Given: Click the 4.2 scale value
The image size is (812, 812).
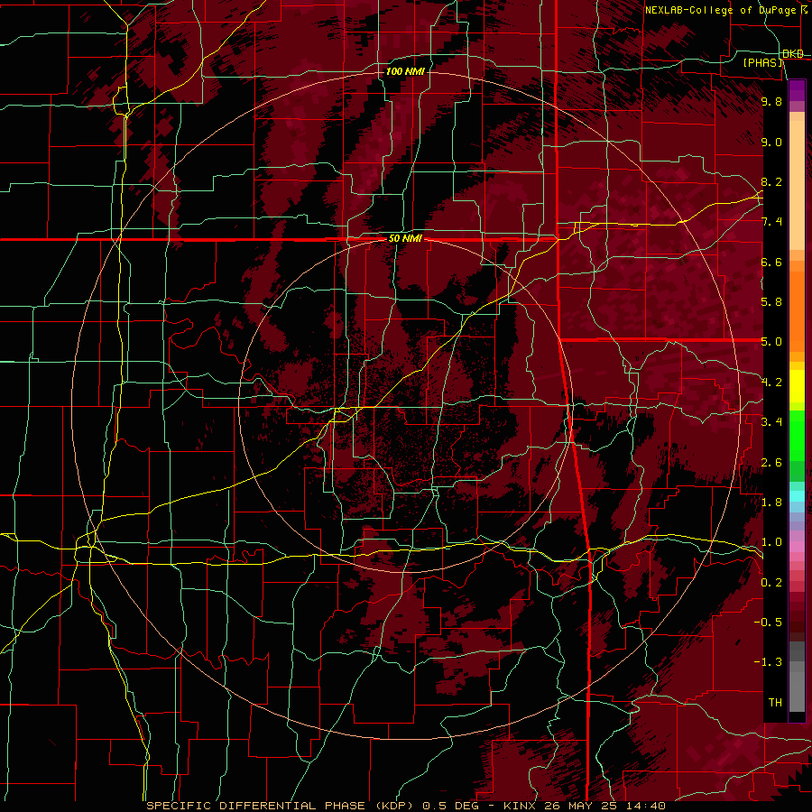Looking at the screenshot, I should click(x=771, y=383).
